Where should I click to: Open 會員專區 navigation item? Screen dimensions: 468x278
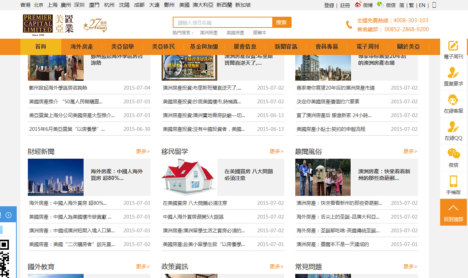(327, 47)
